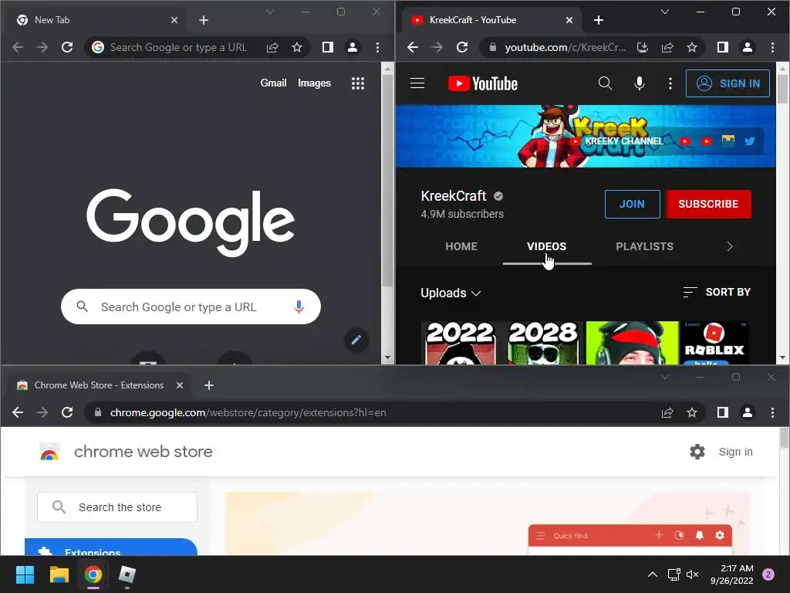
Task: Open YouTube hamburger guide menu
Action: tap(417, 83)
